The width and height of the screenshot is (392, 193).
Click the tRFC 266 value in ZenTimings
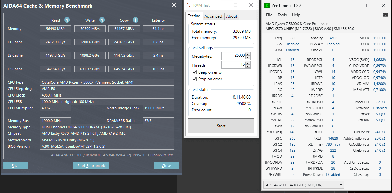coord(292,138)
